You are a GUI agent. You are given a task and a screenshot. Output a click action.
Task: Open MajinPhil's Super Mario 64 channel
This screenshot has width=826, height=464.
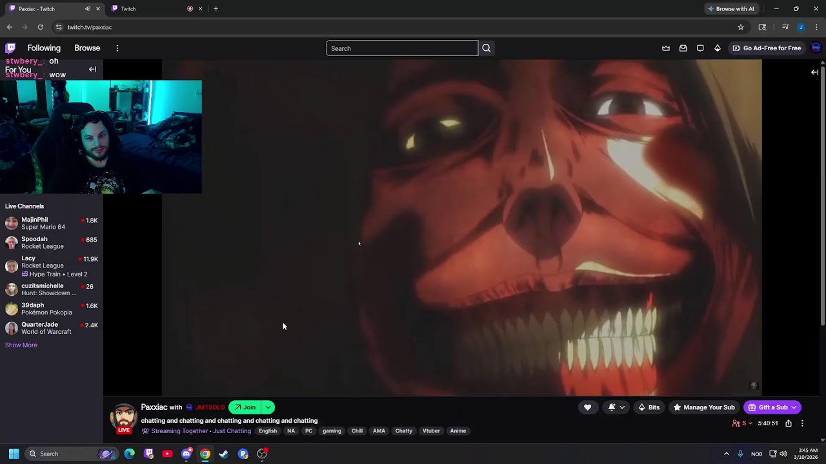click(52, 223)
